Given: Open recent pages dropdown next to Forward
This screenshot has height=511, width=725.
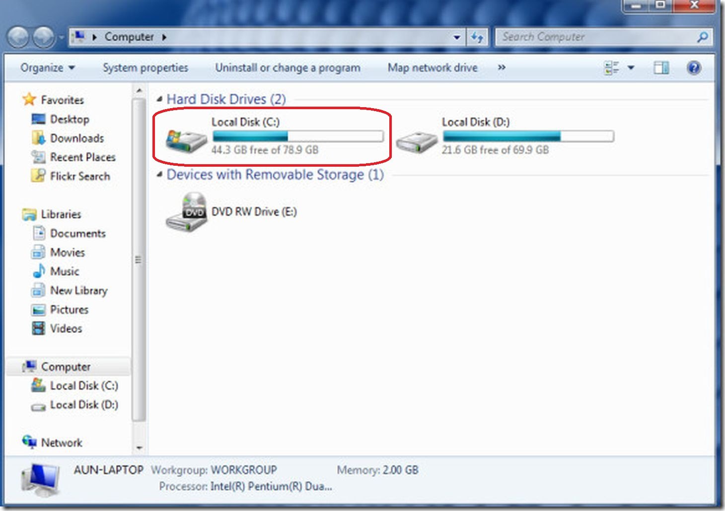Looking at the screenshot, I should [x=62, y=37].
